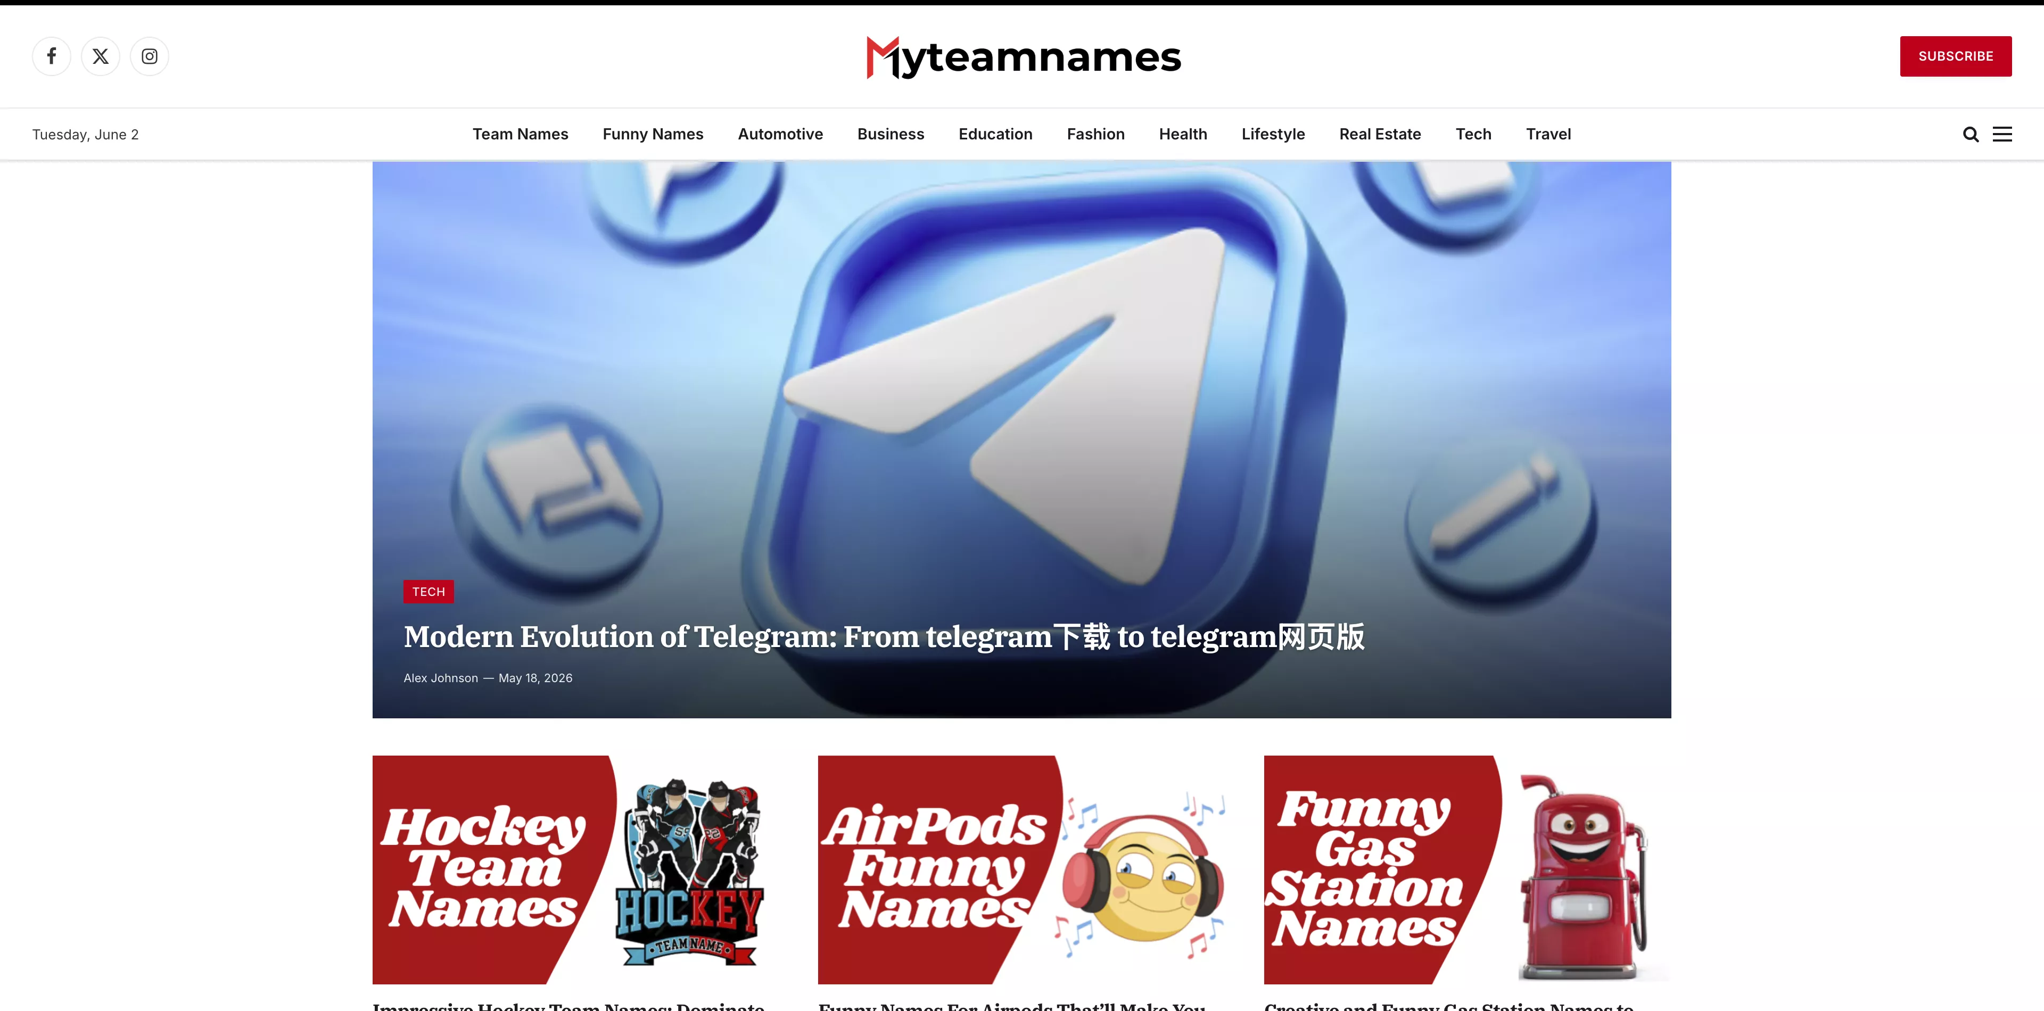Go to the Fashion category
The height and width of the screenshot is (1011, 2044).
tap(1095, 134)
